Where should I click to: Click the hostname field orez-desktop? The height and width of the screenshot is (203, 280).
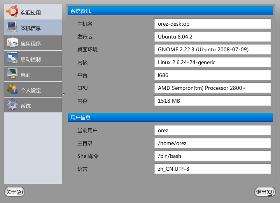tap(212, 24)
